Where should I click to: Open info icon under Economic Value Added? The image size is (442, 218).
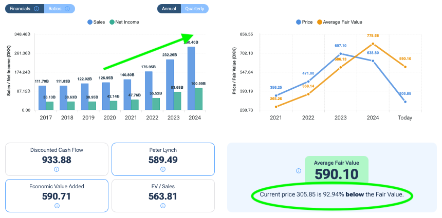(57, 206)
